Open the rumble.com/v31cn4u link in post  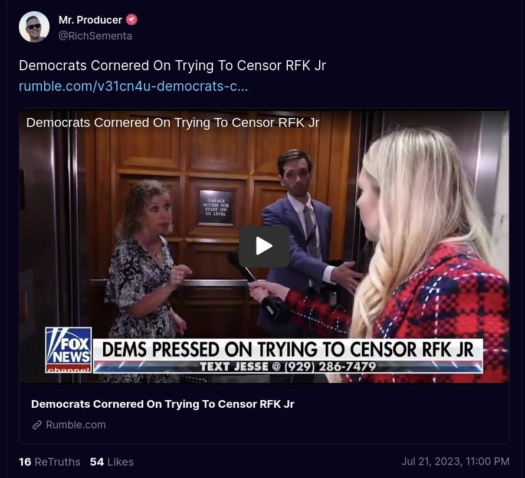pos(133,86)
